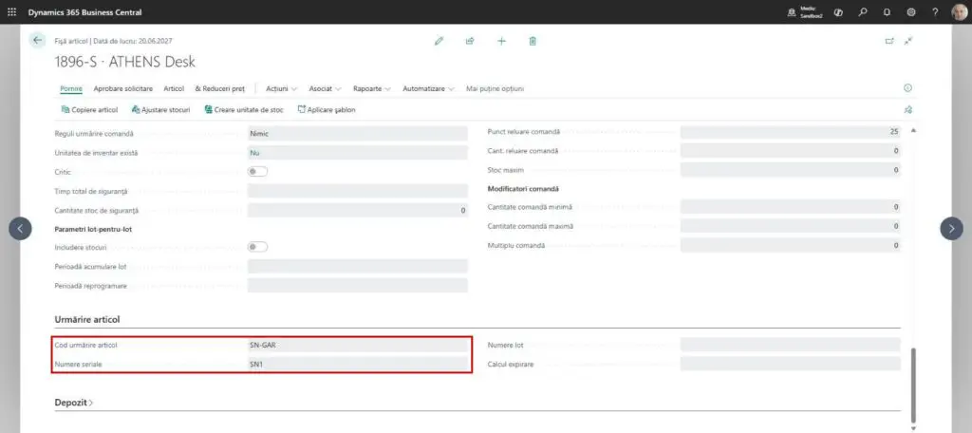This screenshot has height=433, width=972.
Task: Expand the Depozit section
Action: tap(74, 403)
